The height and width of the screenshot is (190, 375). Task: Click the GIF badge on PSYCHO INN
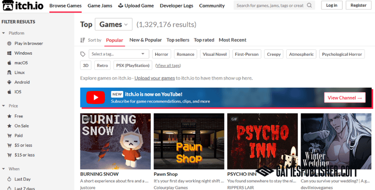pyautogui.click(x=234, y=119)
